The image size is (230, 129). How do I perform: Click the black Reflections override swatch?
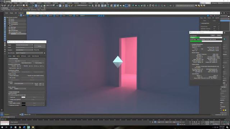pyautogui.click(x=23, y=105)
